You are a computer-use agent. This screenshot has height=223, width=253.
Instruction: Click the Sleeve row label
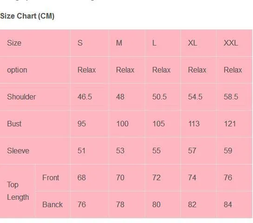(18, 151)
